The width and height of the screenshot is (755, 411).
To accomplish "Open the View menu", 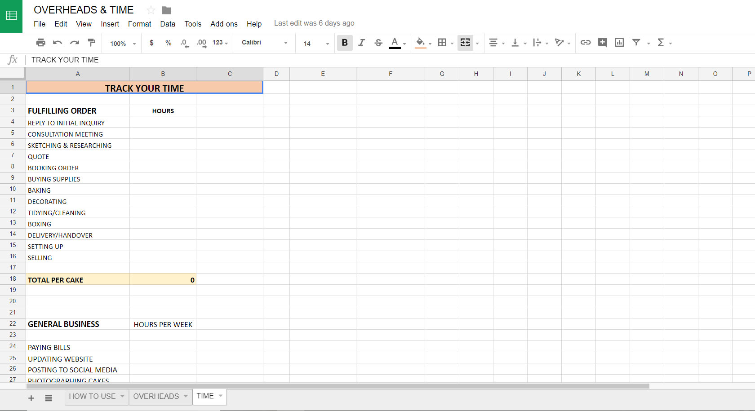I will tap(84, 24).
